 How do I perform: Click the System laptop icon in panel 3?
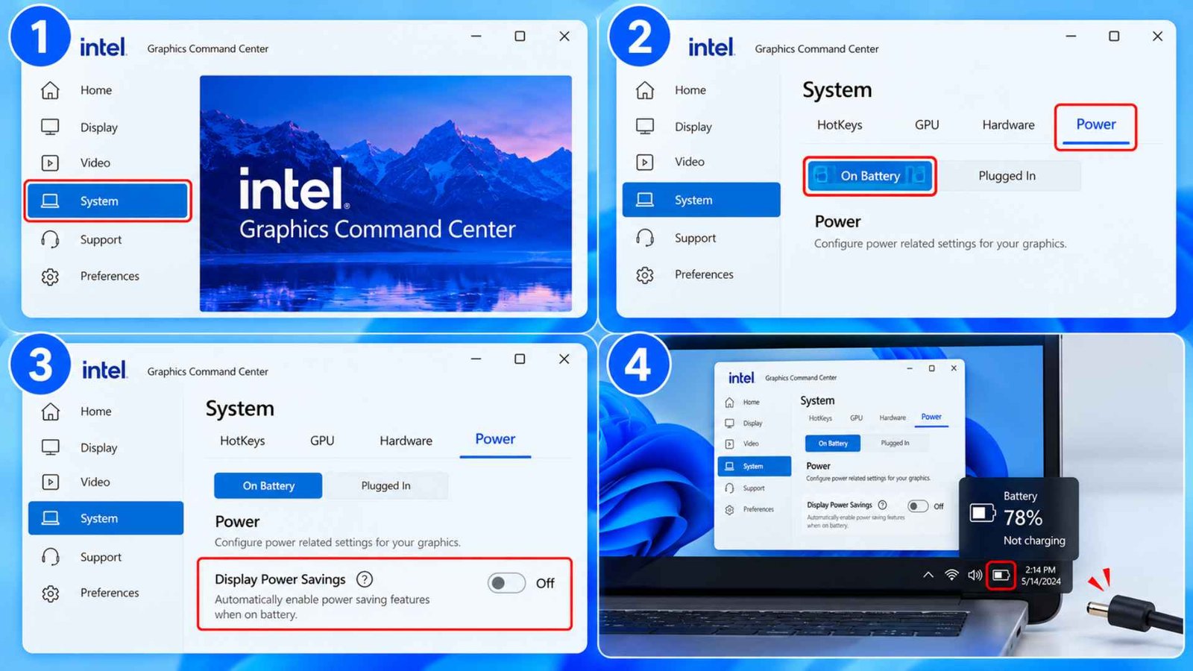click(x=50, y=518)
